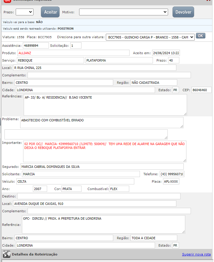Click the Importante text area resize handle
This screenshot has width=214, height=262.
(185, 160)
